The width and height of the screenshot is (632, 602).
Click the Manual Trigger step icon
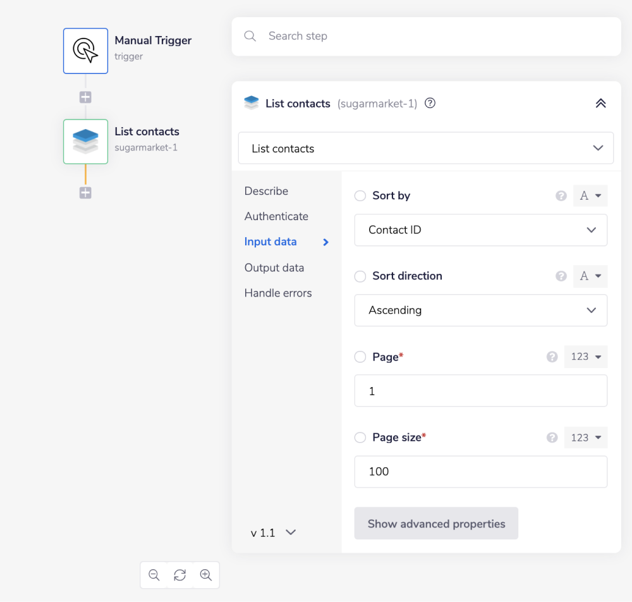click(85, 51)
